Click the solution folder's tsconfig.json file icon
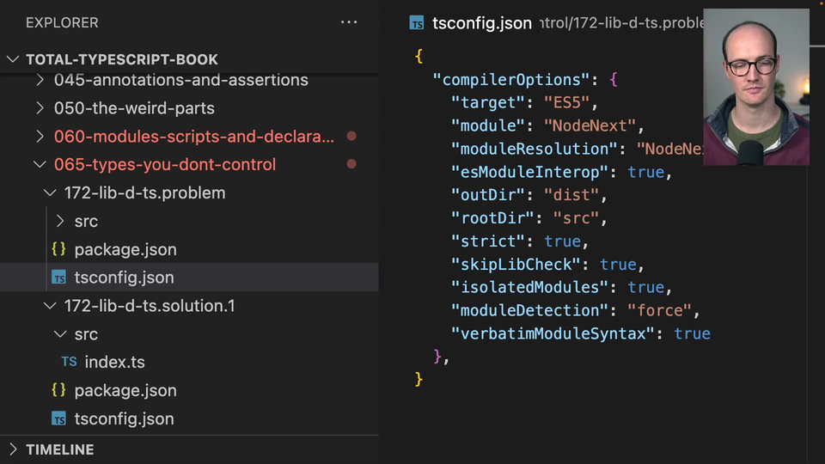The height and width of the screenshot is (464, 825). (58, 419)
